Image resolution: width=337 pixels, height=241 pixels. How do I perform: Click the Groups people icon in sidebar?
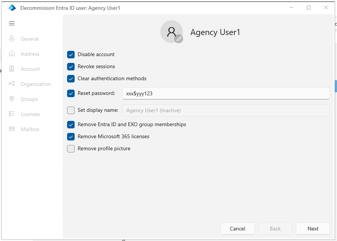pos(12,99)
